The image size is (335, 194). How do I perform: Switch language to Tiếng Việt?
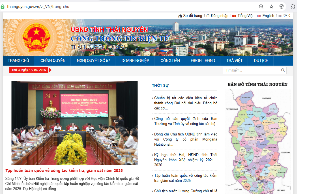pos(246,16)
